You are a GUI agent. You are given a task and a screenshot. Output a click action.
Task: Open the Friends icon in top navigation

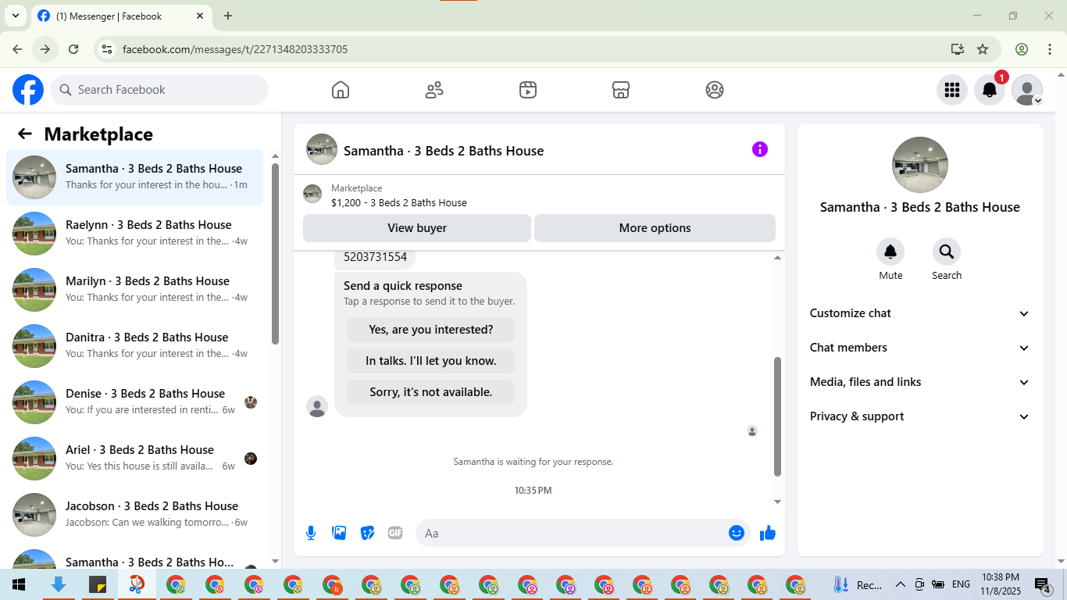pos(434,90)
